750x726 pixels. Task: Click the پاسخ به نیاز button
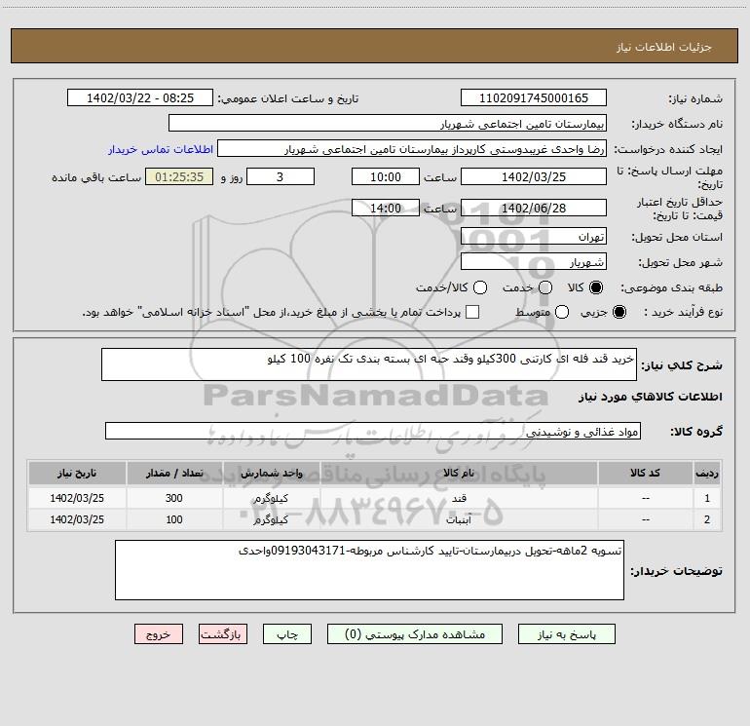coord(566,634)
